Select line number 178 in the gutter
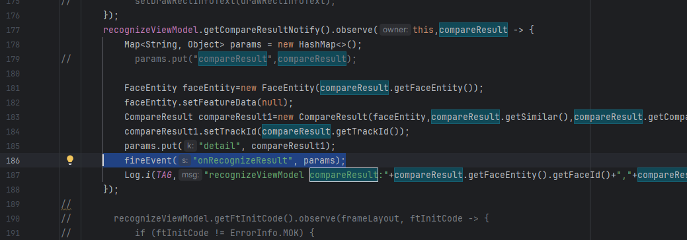 14,45
